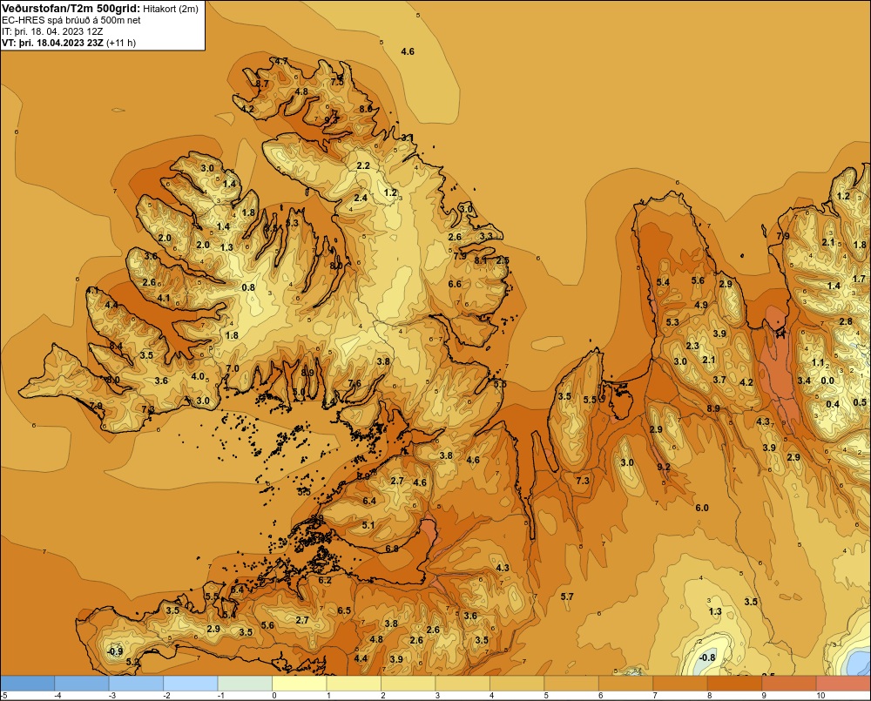Click the '2.4' temperature value
Image resolution: width=871 pixels, height=701 pixels.
[x=361, y=198]
